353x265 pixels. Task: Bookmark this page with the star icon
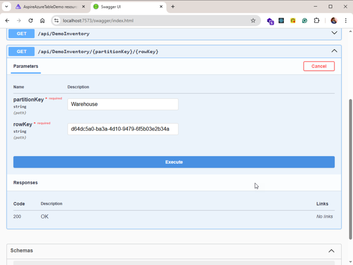click(253, 21)
